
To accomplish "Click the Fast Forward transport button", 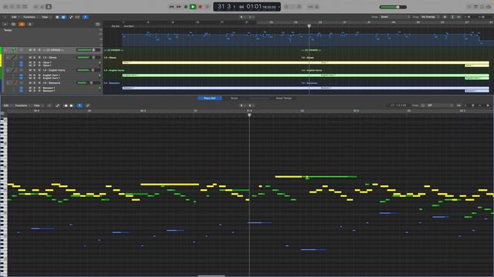I will click(178, 7).
